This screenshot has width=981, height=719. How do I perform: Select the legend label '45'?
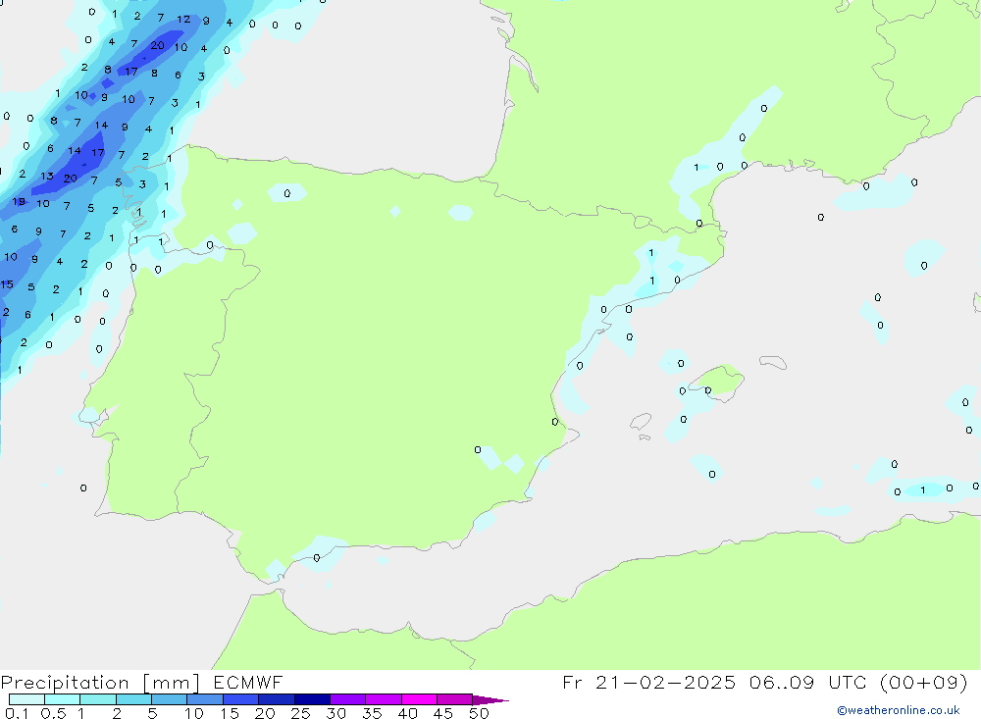[443, 713]
